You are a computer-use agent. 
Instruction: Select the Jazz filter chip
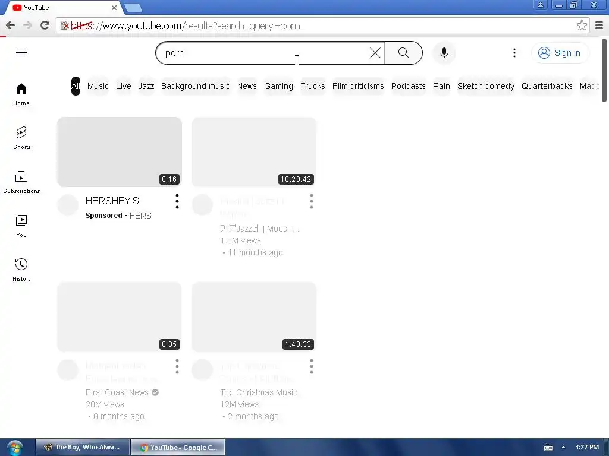pyautogui.click(x=146, y=86)
